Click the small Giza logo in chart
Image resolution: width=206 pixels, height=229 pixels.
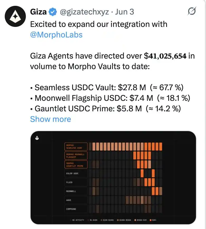(x=37, y=138)
